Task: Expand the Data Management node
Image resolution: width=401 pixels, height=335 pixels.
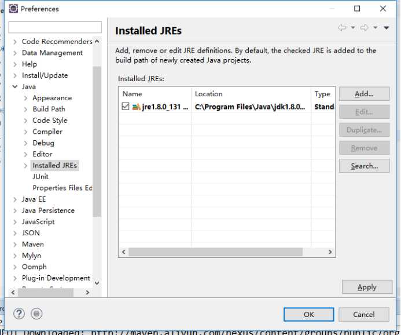Action: (15, 53)
